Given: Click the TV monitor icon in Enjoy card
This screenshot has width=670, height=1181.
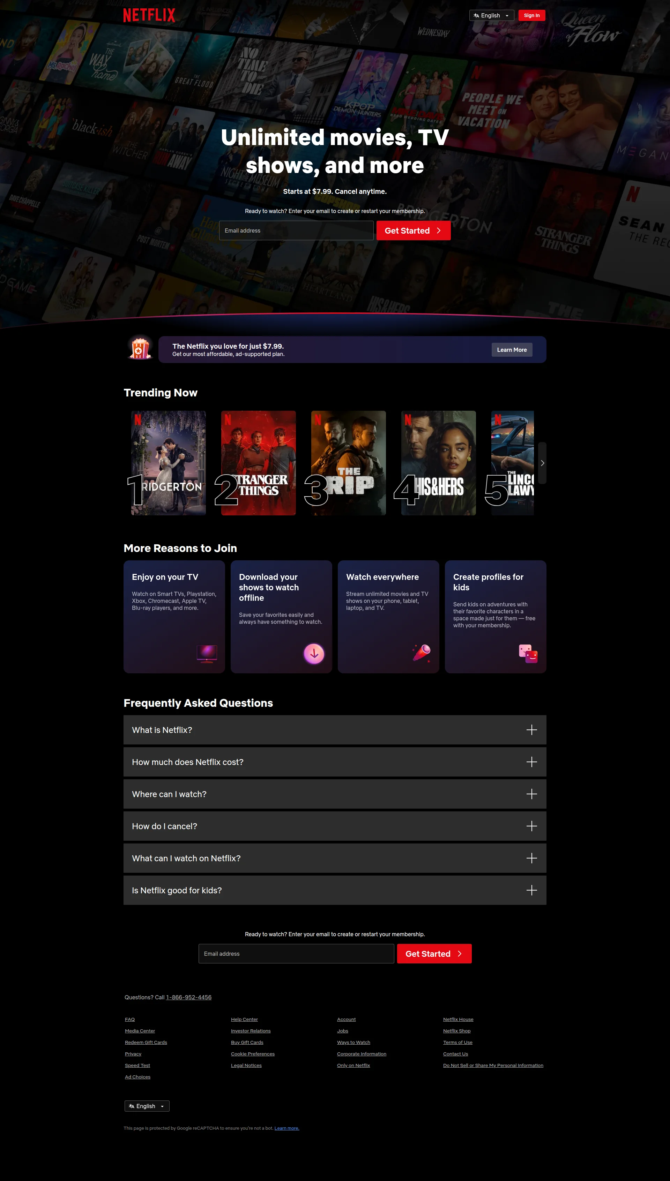Looking at the screenshot, I should coord(207,653).
